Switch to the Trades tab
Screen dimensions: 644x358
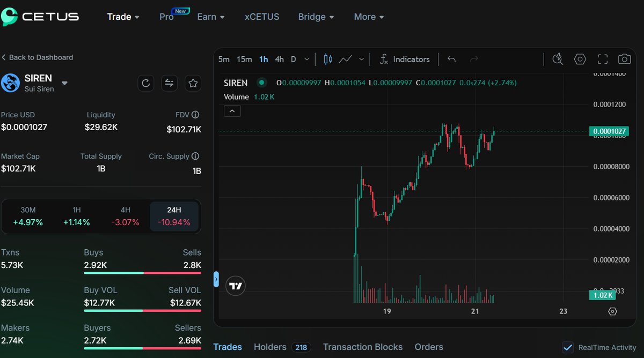tap(228, 347)
